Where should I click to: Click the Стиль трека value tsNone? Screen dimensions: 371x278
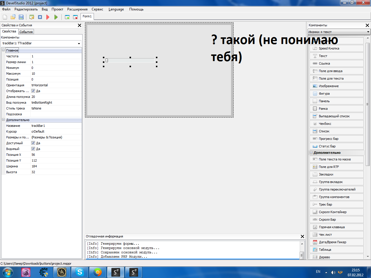coord(56,108)
